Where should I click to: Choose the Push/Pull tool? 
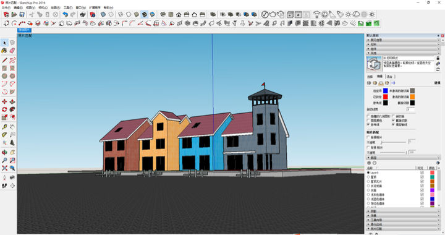(x=12, y=101)
